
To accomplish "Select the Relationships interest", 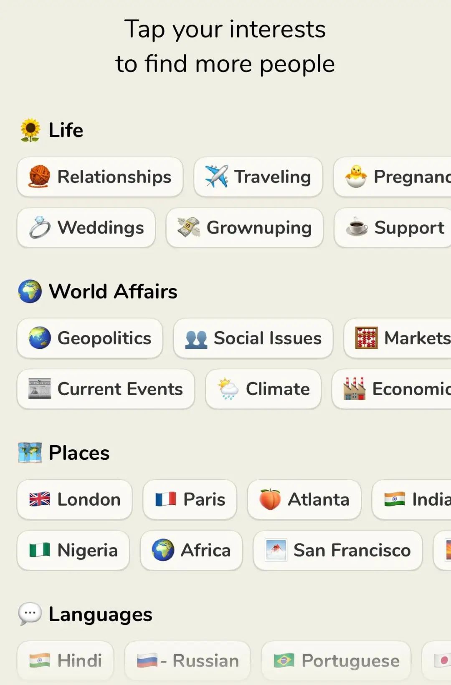I will coord(100,177).
